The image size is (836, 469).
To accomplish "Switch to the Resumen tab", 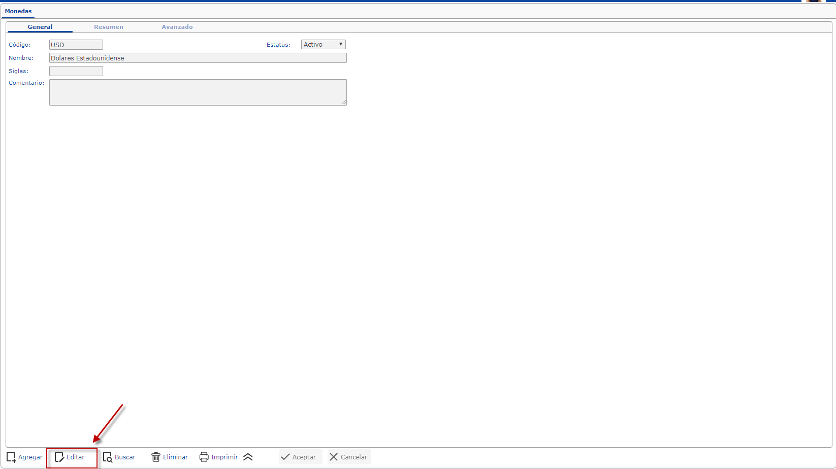I will 109,27.
